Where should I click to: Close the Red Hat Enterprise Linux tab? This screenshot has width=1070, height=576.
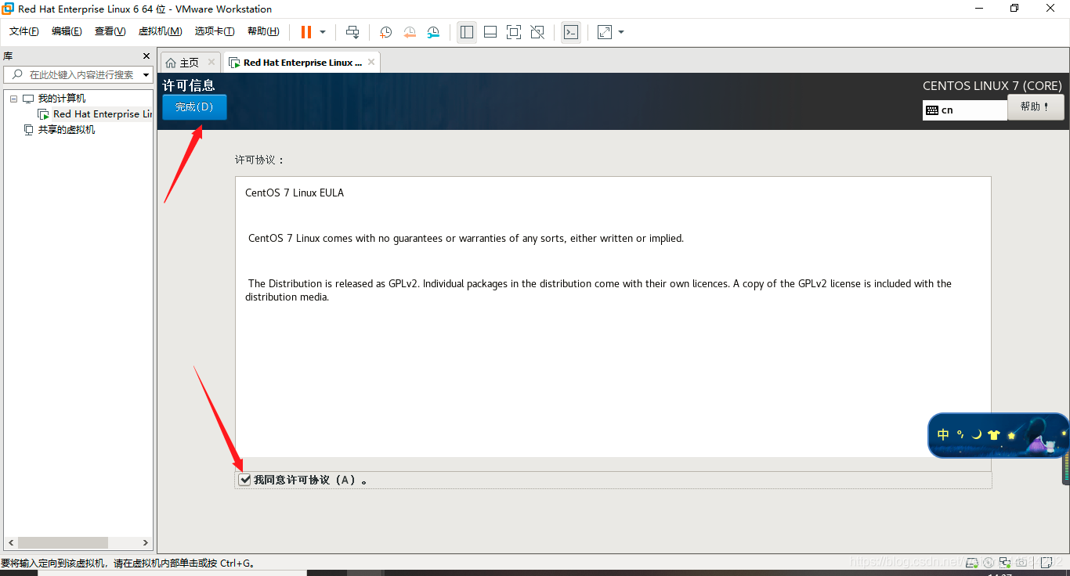pyautogui.click(x=371, y=62)
